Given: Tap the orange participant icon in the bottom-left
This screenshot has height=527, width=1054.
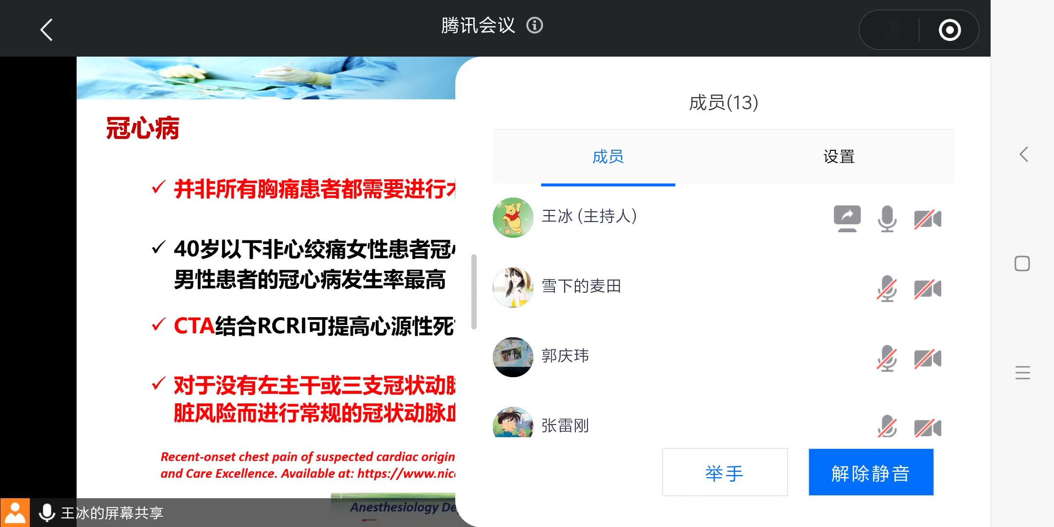Looking at the screenshot, I should (15, 512).
